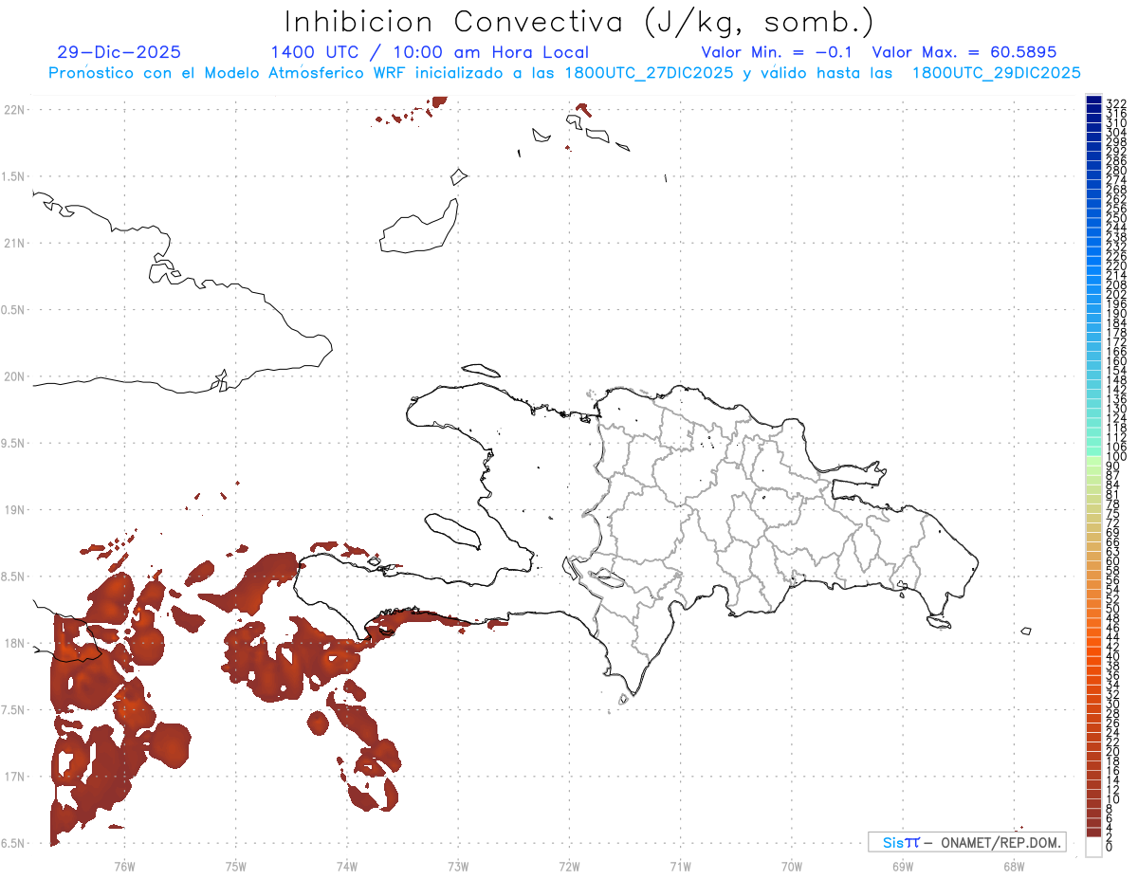The image size is (1138, 879).
Task: Click the colorbar label 322
Action: point(1116,102)
